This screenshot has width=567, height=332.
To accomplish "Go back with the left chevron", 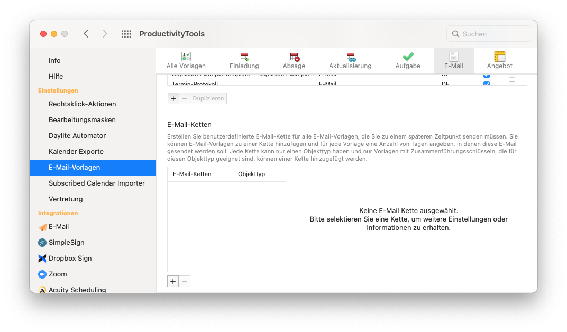I will pos(86,34).
